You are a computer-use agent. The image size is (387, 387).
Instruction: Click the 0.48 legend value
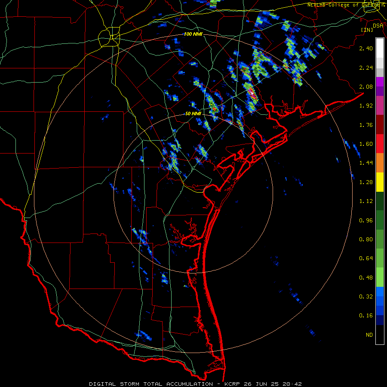pyautogui.click(x=366, y=278)
